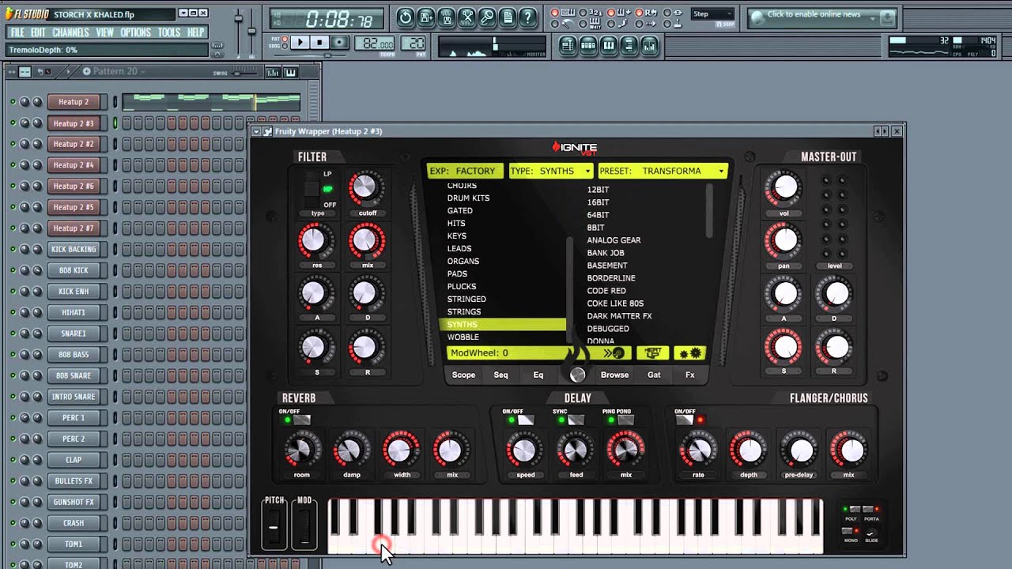1012x569 pixels.
Task: Toggle Delay SYNC switch
Action: tap(576, 420)
